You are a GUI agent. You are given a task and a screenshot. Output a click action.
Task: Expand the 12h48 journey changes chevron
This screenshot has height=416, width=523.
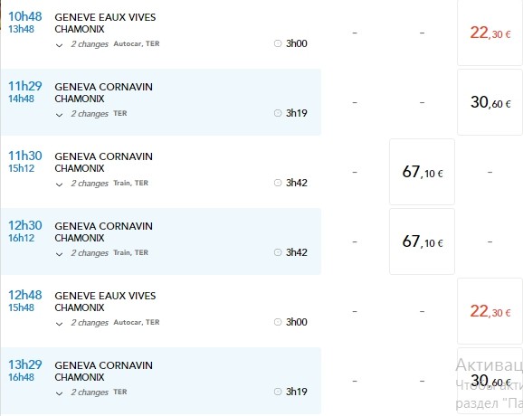[59, 324]
